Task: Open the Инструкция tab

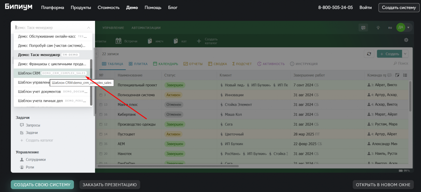Action: point(304,64)
